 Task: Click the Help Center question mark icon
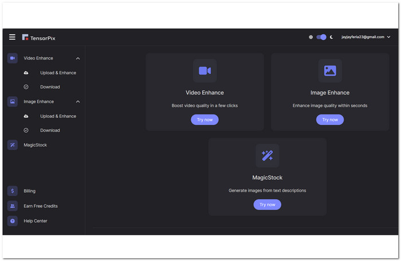pos(13,221)
